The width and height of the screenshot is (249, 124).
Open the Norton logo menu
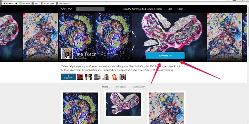point(7,3)
